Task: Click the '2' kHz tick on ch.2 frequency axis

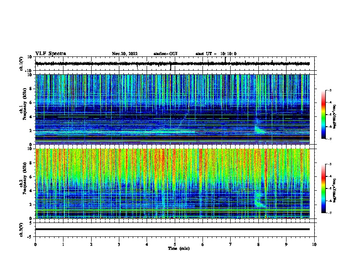Action: coord(31,205)
